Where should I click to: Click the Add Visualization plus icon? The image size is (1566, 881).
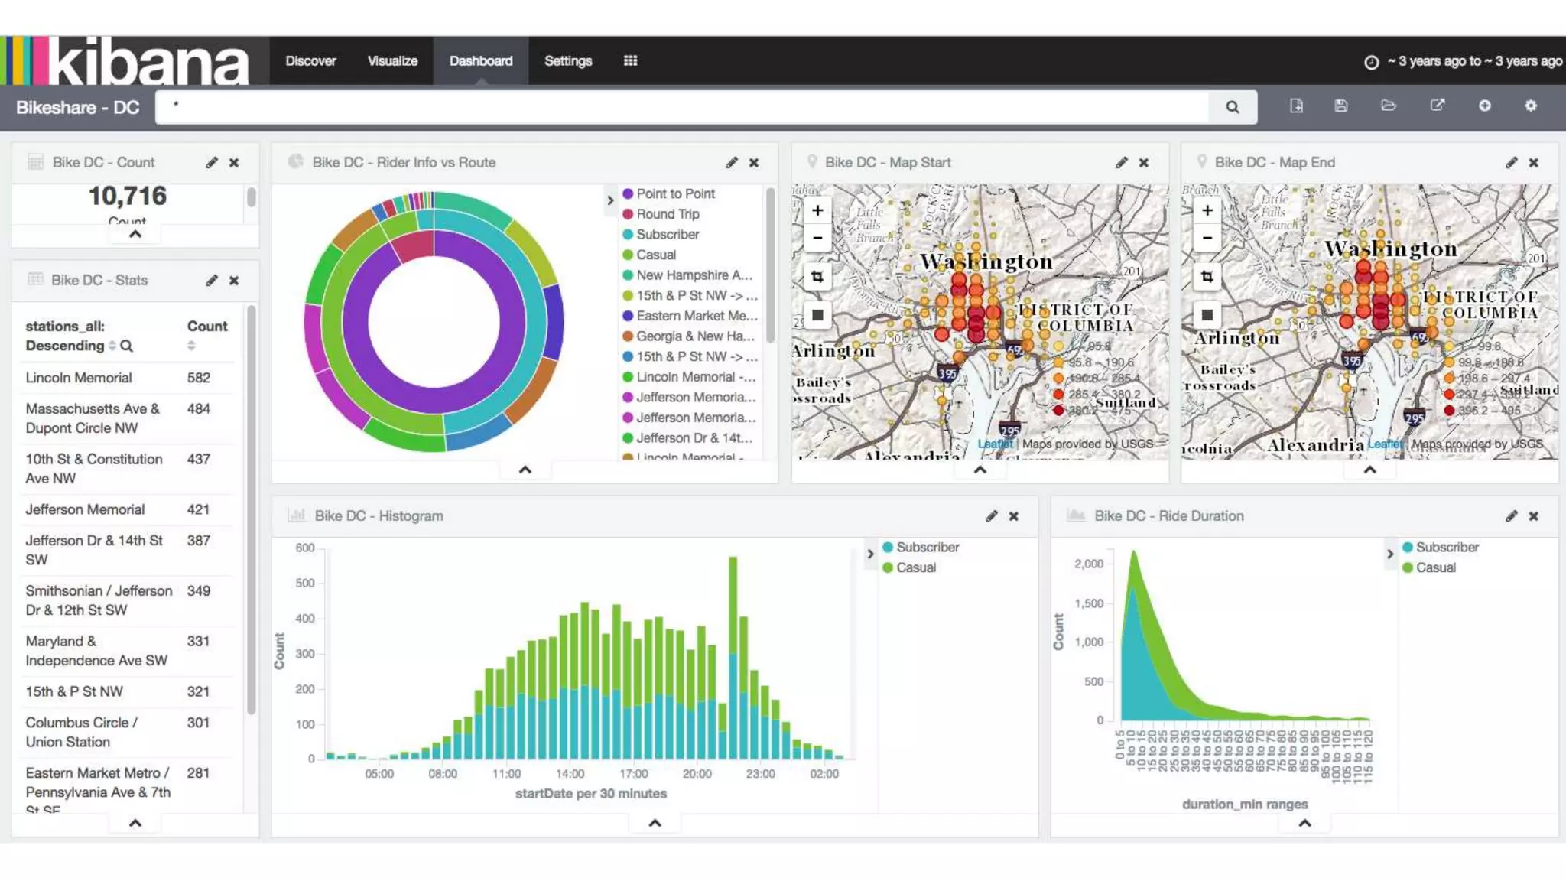coord(1484,106)
